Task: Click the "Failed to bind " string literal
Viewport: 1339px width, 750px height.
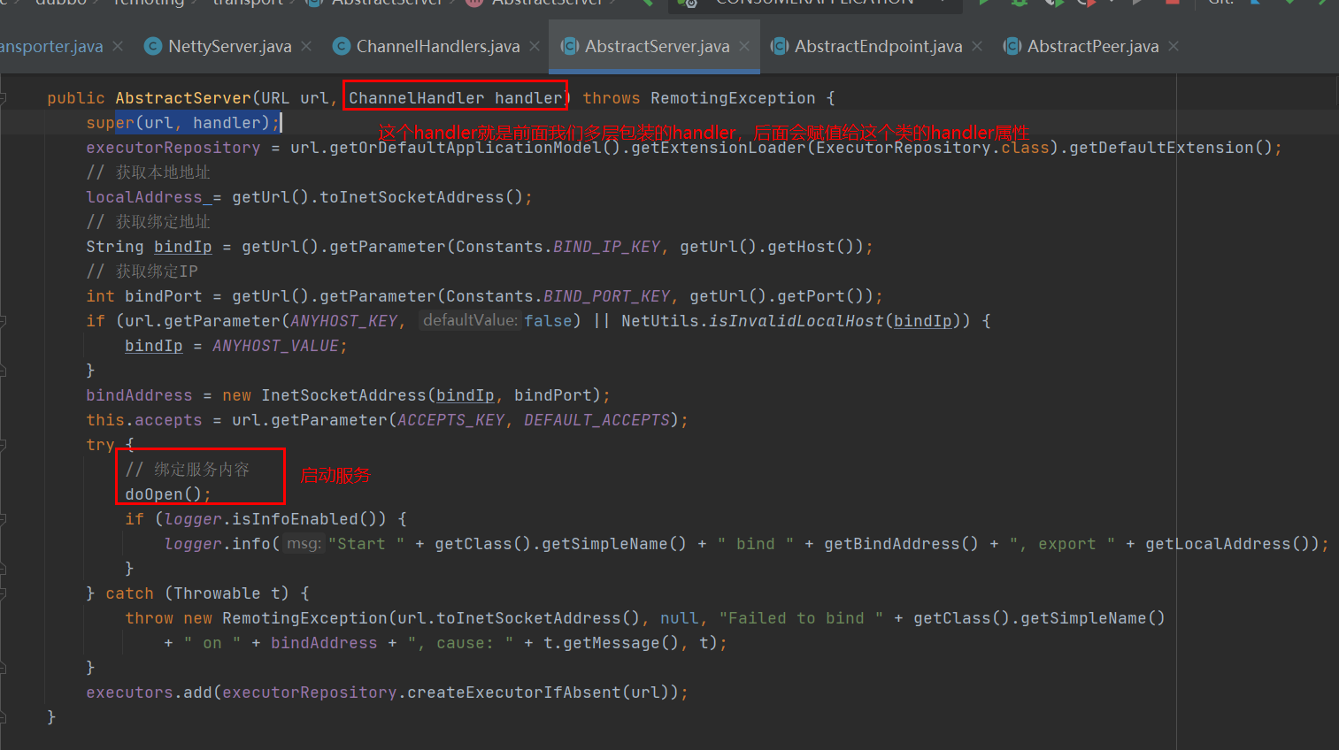Action: pyautogui.click(x=801, y=618)
